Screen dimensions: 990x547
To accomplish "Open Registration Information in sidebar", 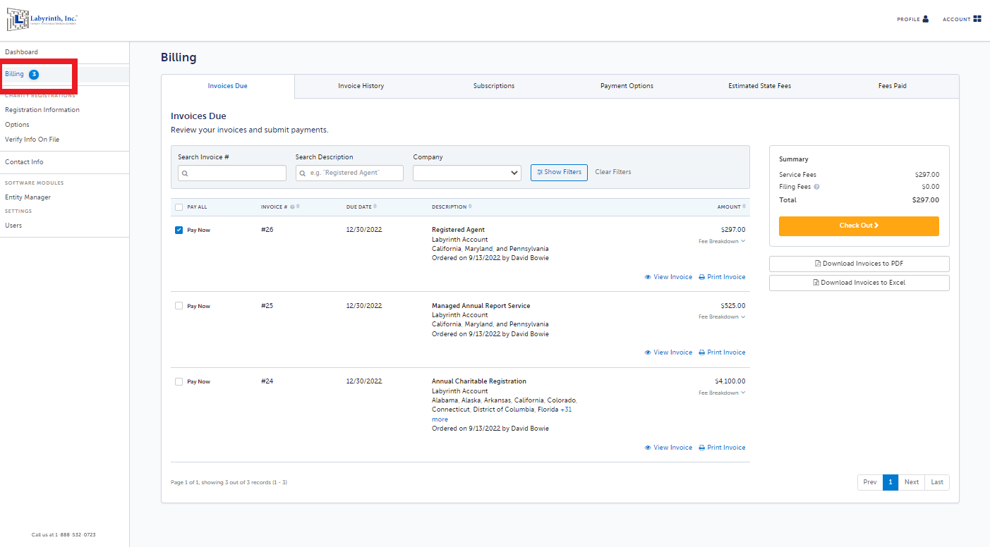I will pyautogui.click(x=42, y=110).
